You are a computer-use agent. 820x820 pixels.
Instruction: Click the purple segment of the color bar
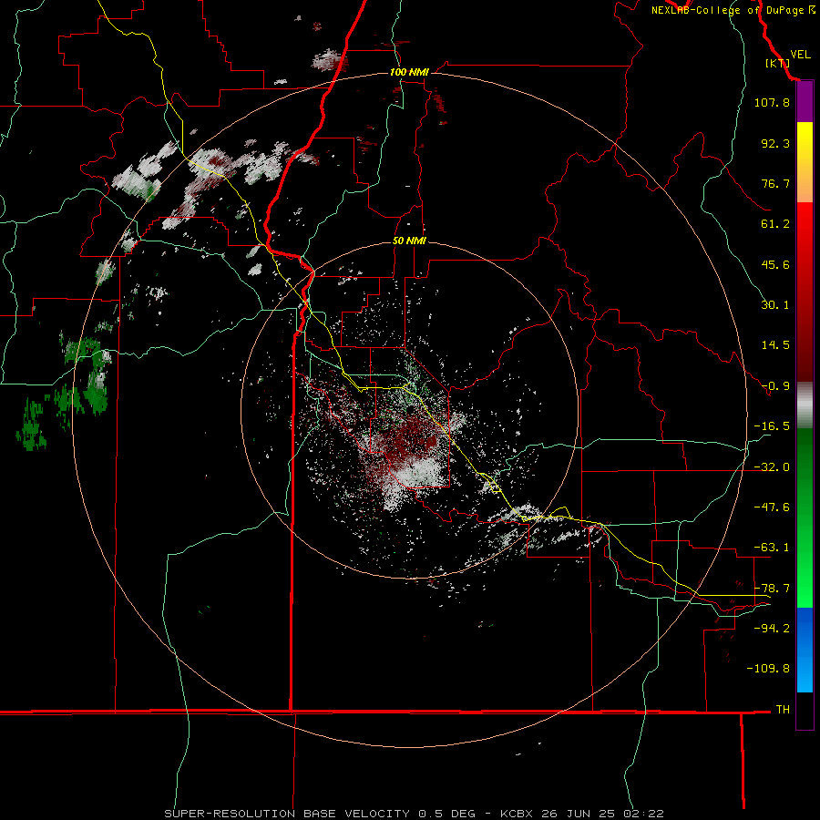[805, 102]
